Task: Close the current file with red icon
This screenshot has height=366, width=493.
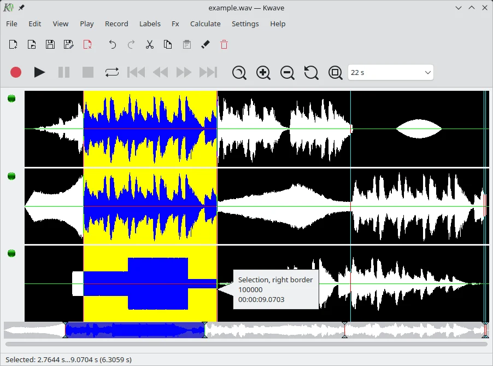Action: (x=87, y=44)
